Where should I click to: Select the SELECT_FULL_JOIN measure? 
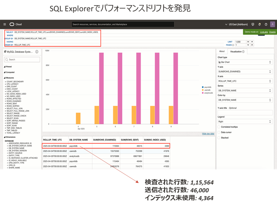14,109
